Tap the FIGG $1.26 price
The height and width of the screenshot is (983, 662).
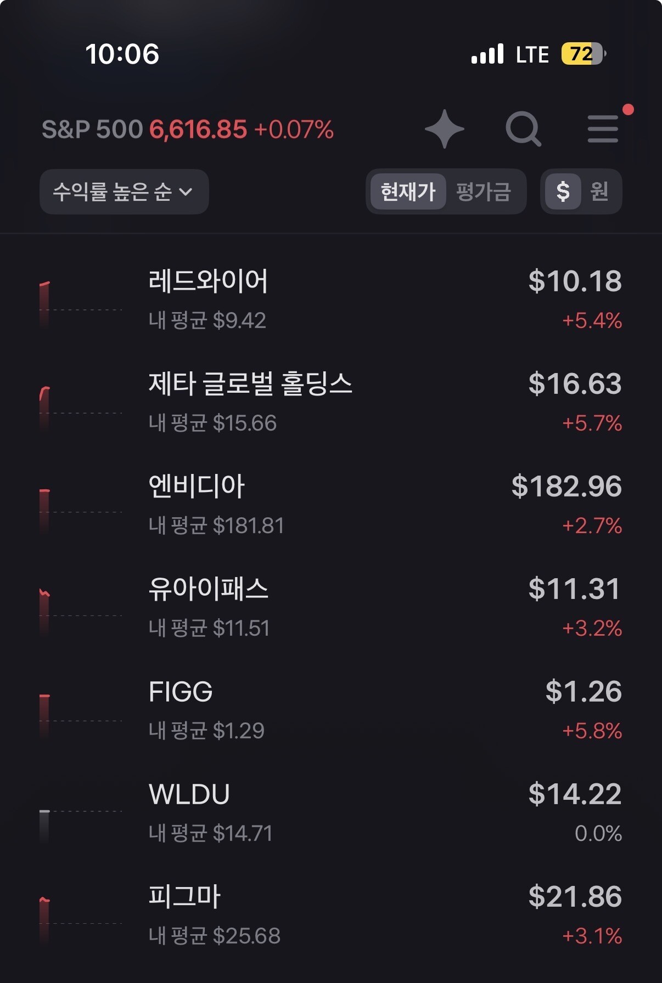[x=583, y=692]
